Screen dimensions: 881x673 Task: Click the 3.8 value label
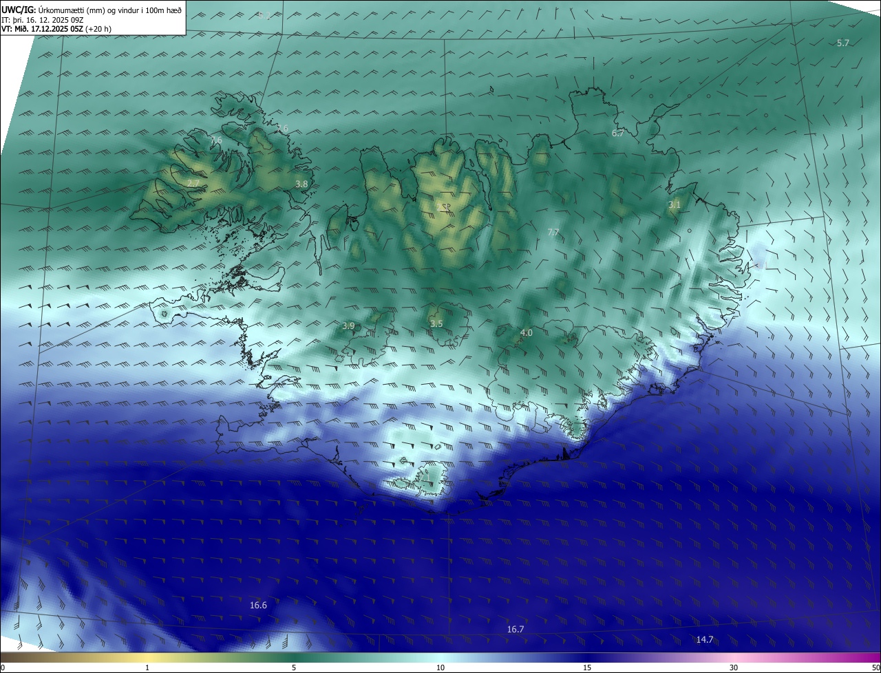coord(301,184)
